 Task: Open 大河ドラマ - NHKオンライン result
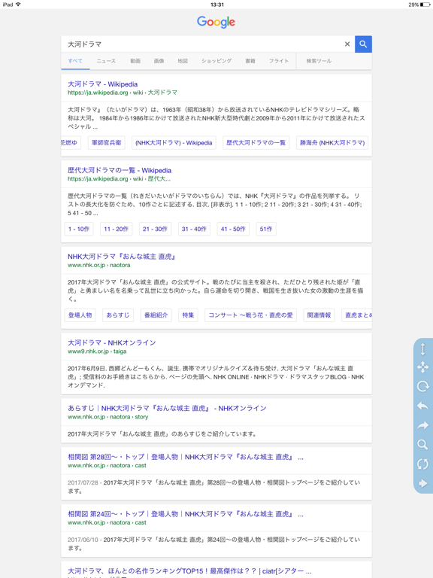(x=112, y=343)
